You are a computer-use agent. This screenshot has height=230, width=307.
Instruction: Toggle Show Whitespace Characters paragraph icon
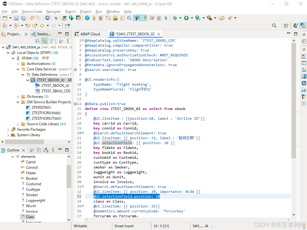[166, 18]
